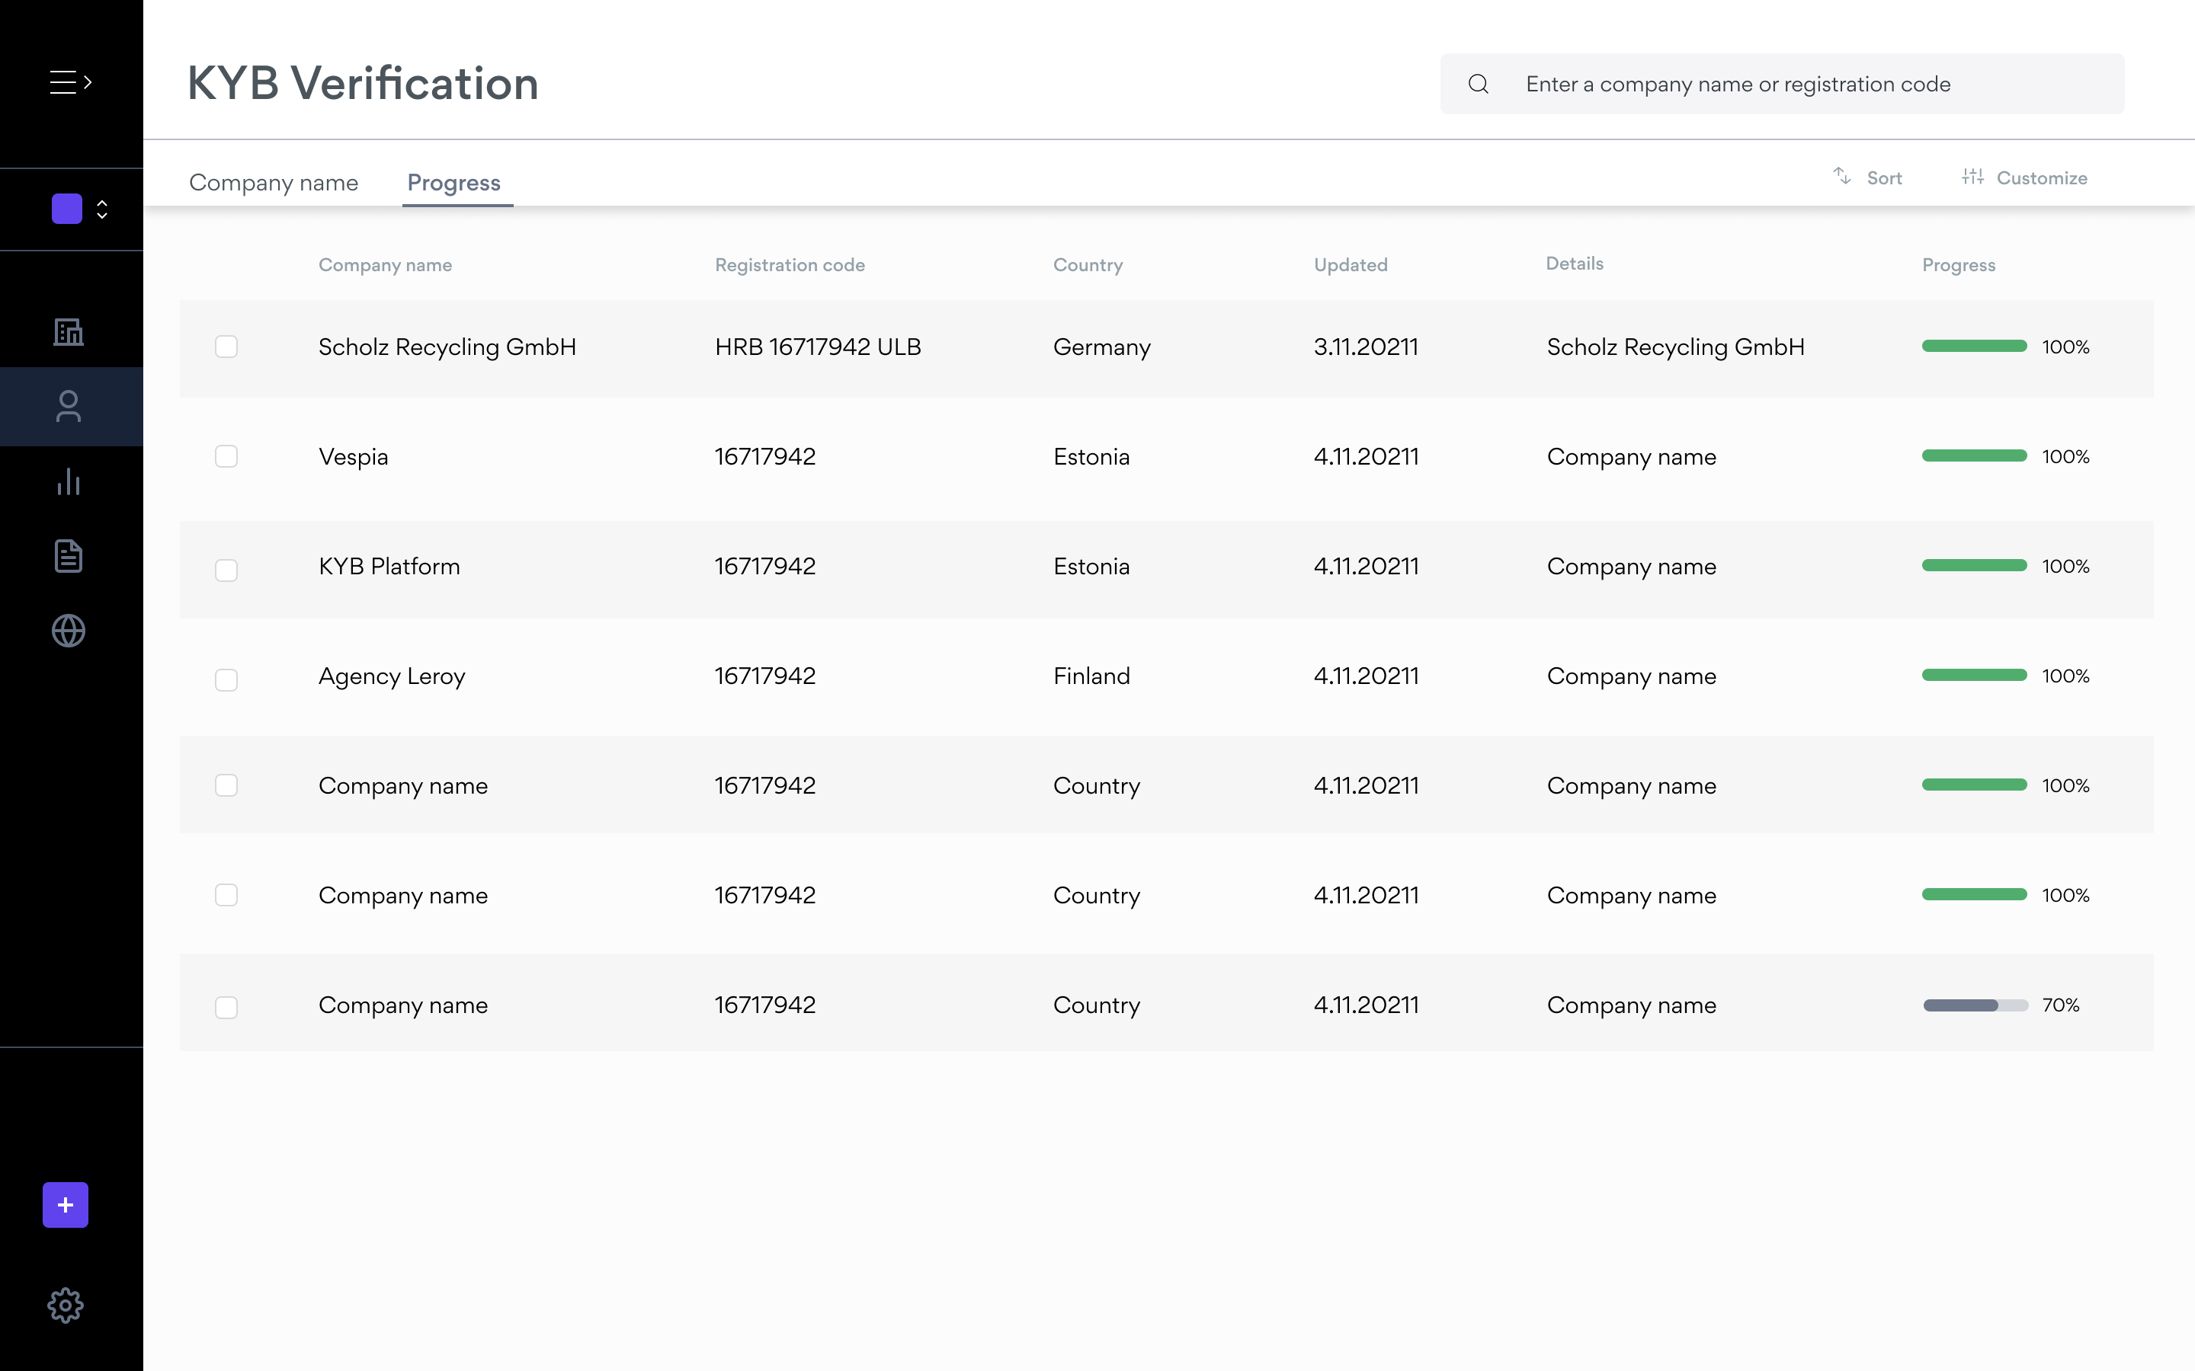Click the 3.11.20211 updated date
The image size is (2195, 1371).
pyautogui.click(x=1365, y=347)
